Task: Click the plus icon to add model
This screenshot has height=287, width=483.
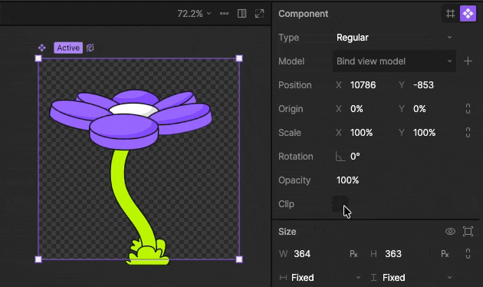Action: [x=468, y=61]
